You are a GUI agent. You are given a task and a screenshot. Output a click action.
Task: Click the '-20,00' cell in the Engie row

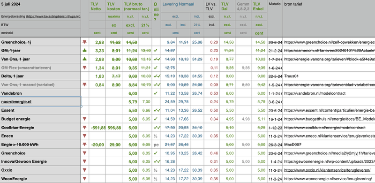(x=97, y=145)
